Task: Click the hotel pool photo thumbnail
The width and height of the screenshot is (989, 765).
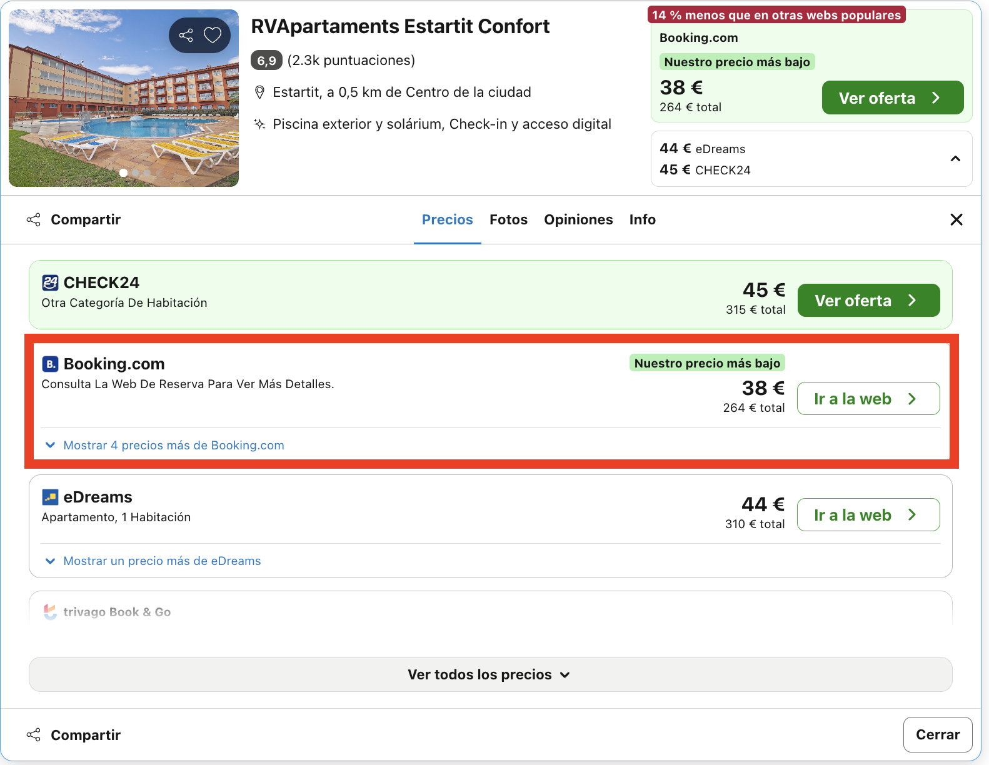Action: coord(124,98)
